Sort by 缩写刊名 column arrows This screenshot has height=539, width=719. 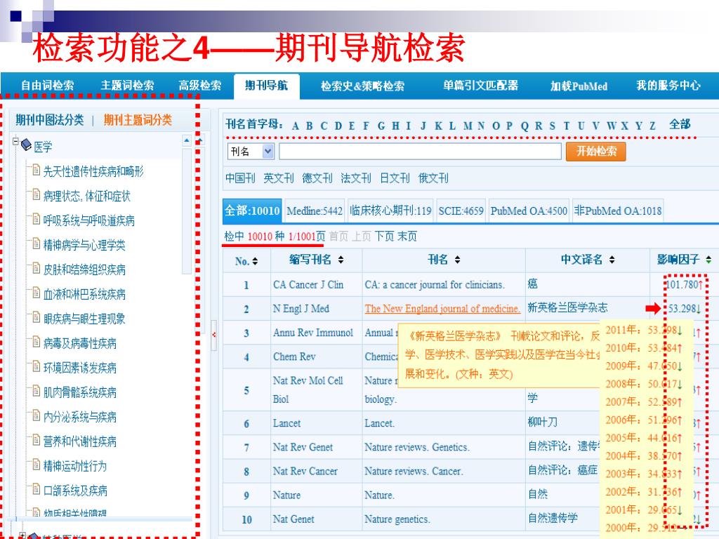pos(341,260)
